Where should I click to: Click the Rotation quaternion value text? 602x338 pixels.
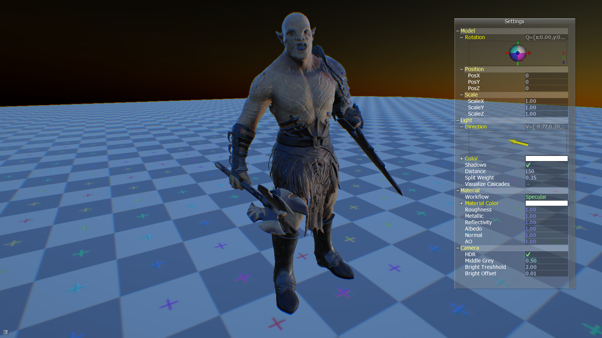pyautogui.click(x=545, y=37)
